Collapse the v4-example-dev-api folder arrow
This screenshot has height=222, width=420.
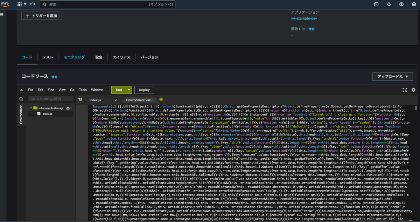click(30, 108)
